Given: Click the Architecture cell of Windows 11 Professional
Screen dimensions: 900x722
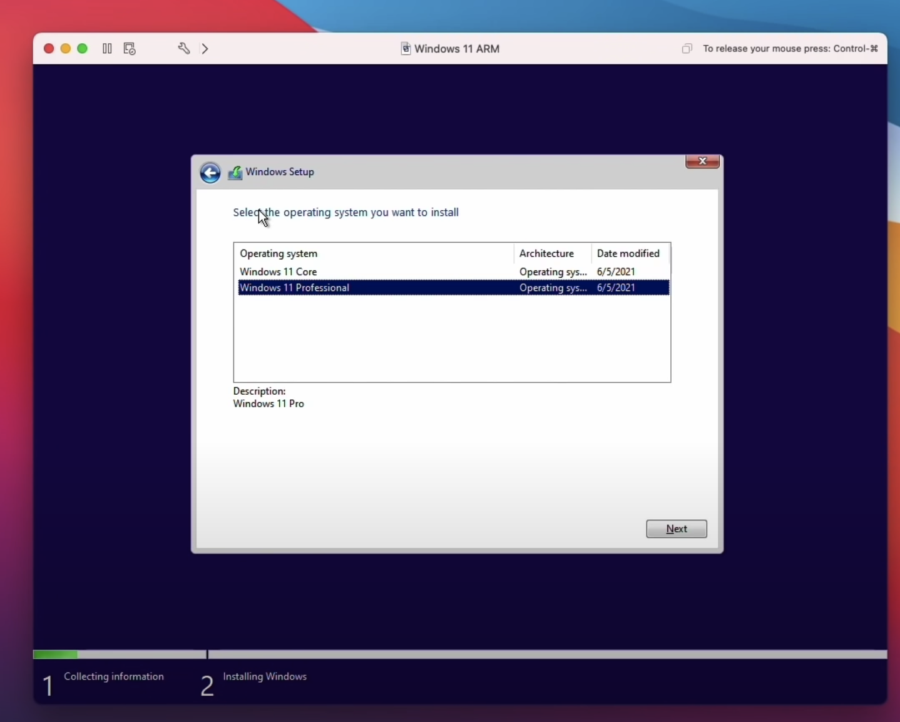Looking at the screenshot, I should point(553,288).
